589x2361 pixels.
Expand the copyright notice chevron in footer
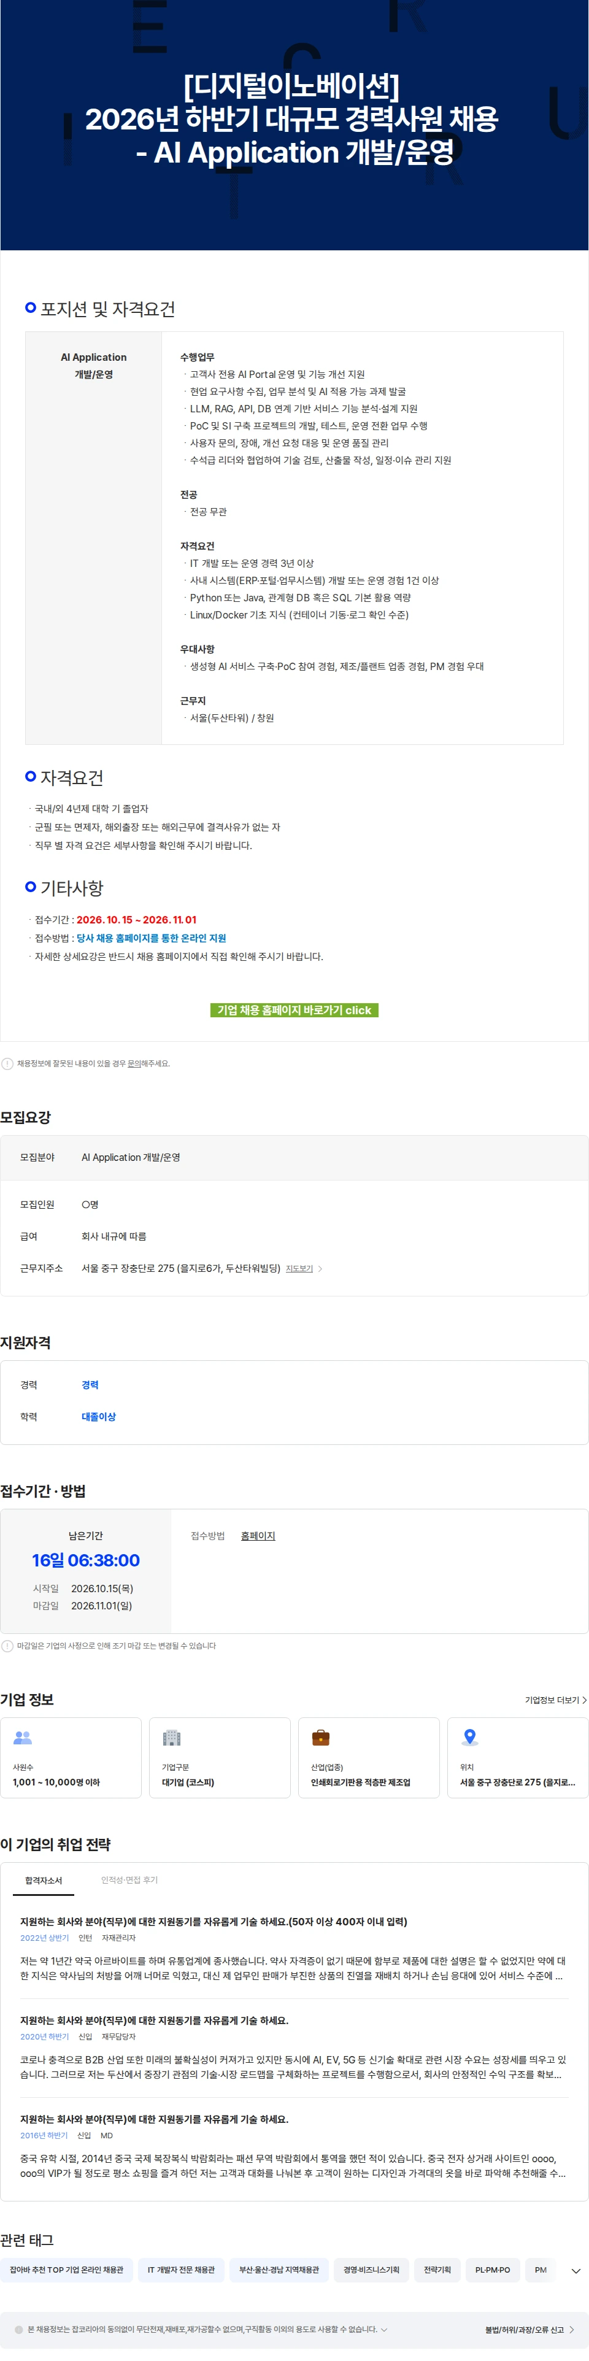pos(384,2329)
